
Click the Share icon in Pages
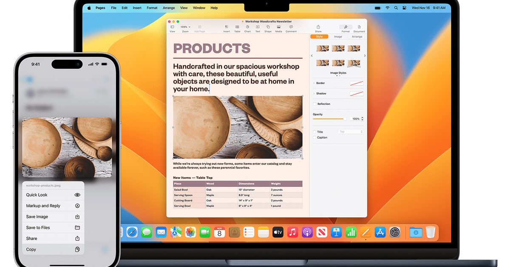click(318, 26)
